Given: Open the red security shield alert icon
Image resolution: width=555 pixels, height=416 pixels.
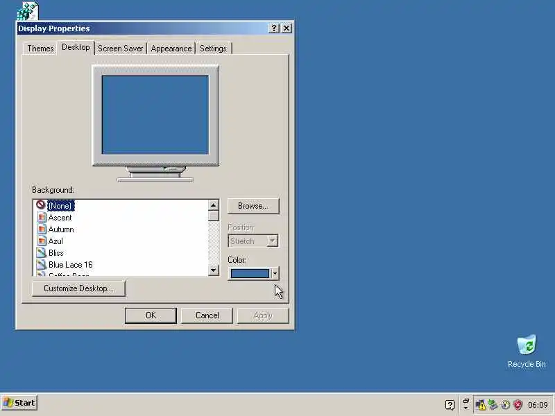Looking at the screenshot, I should 518,404.
